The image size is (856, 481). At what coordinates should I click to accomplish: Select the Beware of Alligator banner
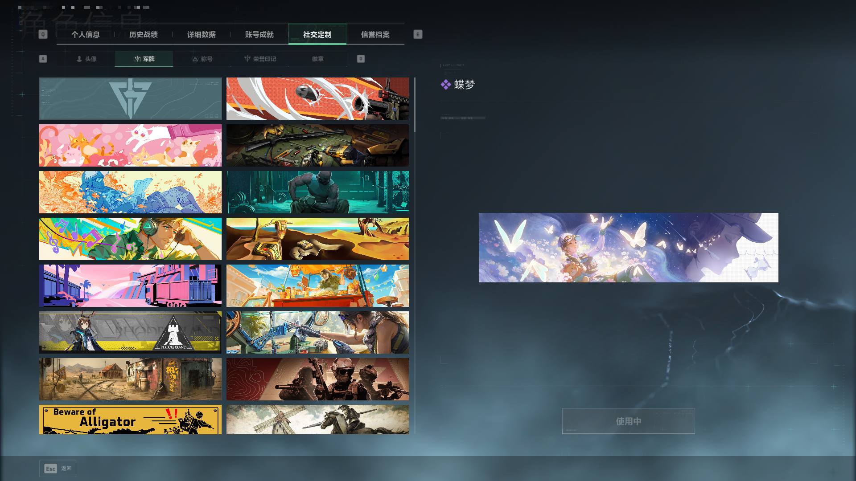click(x=130, y=420)
